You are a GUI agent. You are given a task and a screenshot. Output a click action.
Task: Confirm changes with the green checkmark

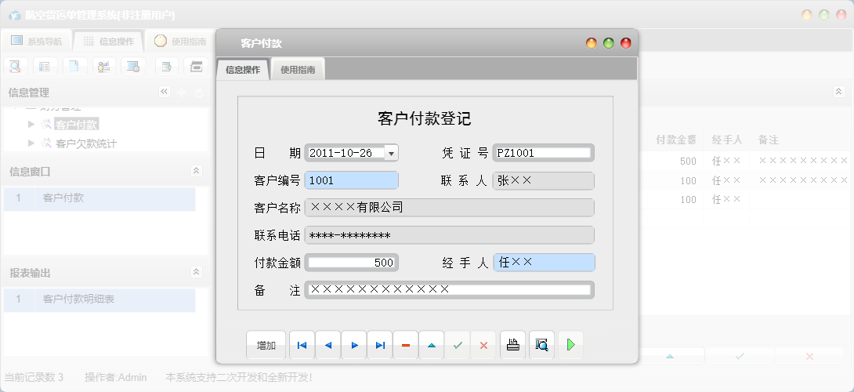[x=458, y=345]
